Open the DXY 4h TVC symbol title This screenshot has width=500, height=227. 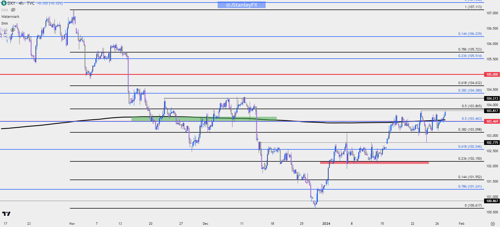pyautogui.click(x=21, y=3)
